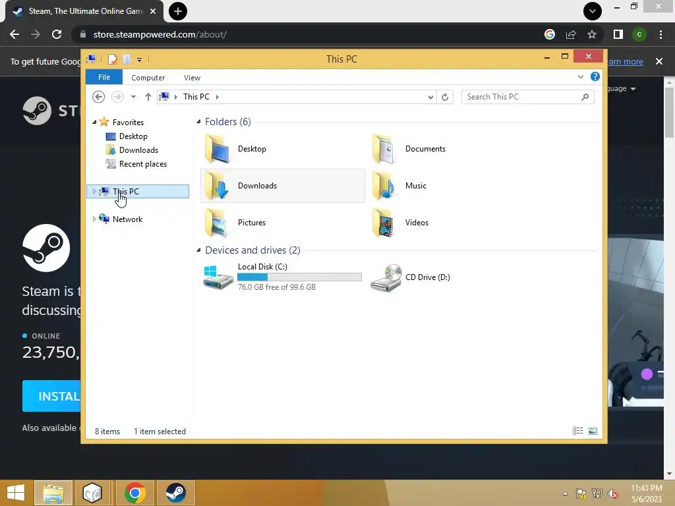Viewport: 675px width, 506px height.
Task: Open Steam from the taskbar
Action: coord(175,493)
